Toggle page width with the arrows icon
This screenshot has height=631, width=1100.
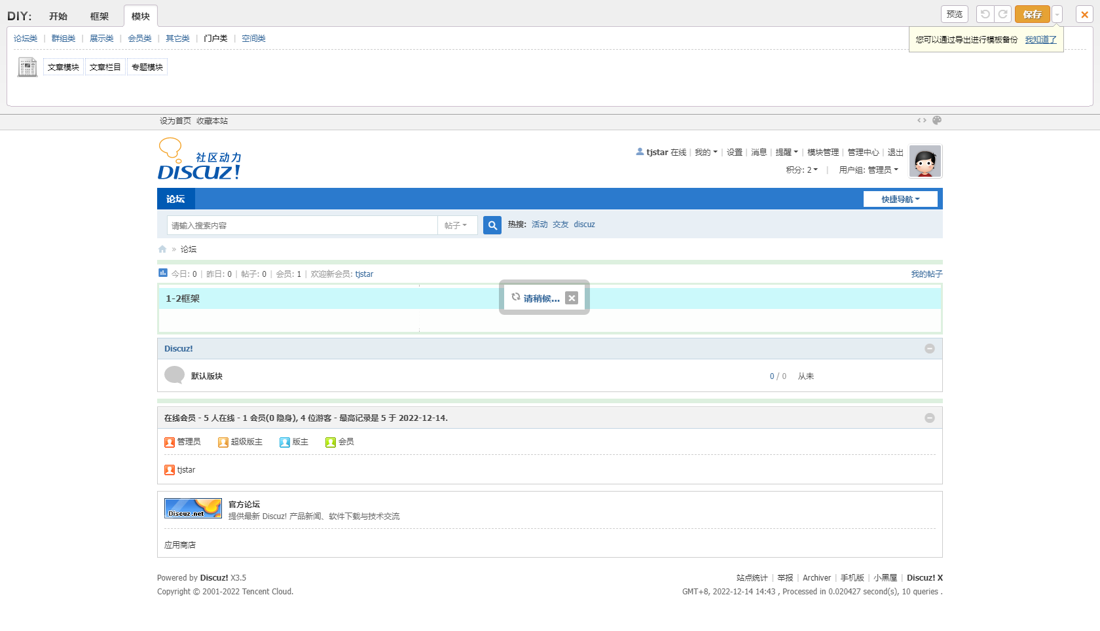921,120
